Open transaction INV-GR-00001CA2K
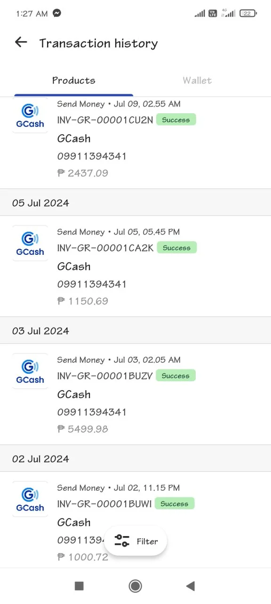 (x=135, y=266)
